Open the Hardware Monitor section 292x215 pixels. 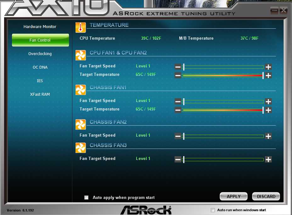tap(40, 27)
